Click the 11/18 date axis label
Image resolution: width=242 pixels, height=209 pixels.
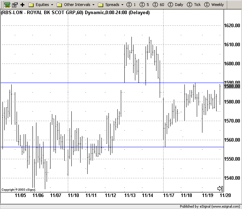[x=187, y=196]
